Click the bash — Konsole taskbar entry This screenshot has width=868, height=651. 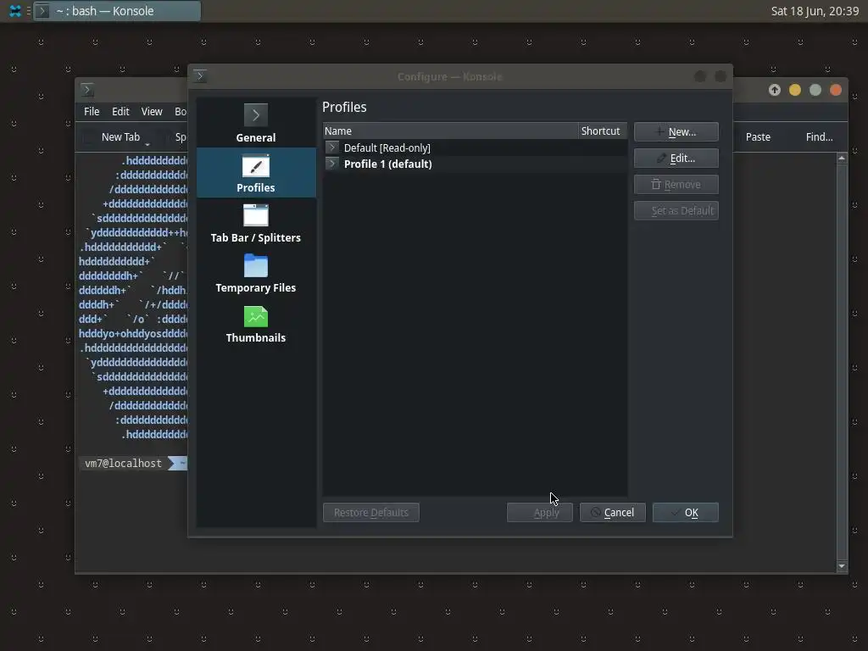pos(117,11)
